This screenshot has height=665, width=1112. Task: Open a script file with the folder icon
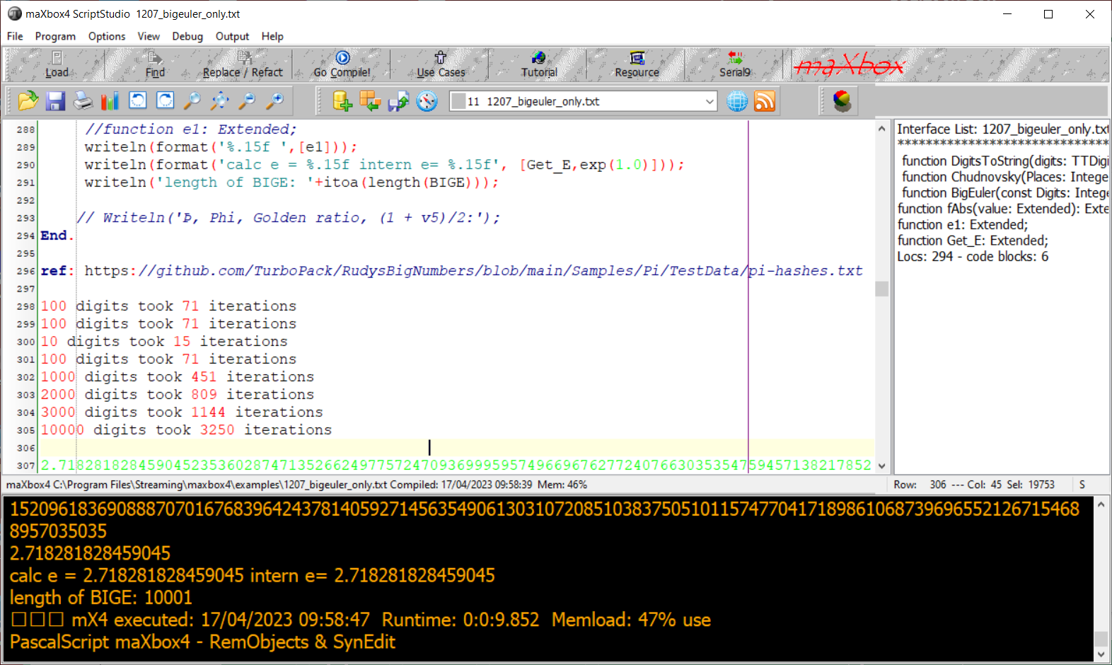pyautogui.click(x=28, y=101)
